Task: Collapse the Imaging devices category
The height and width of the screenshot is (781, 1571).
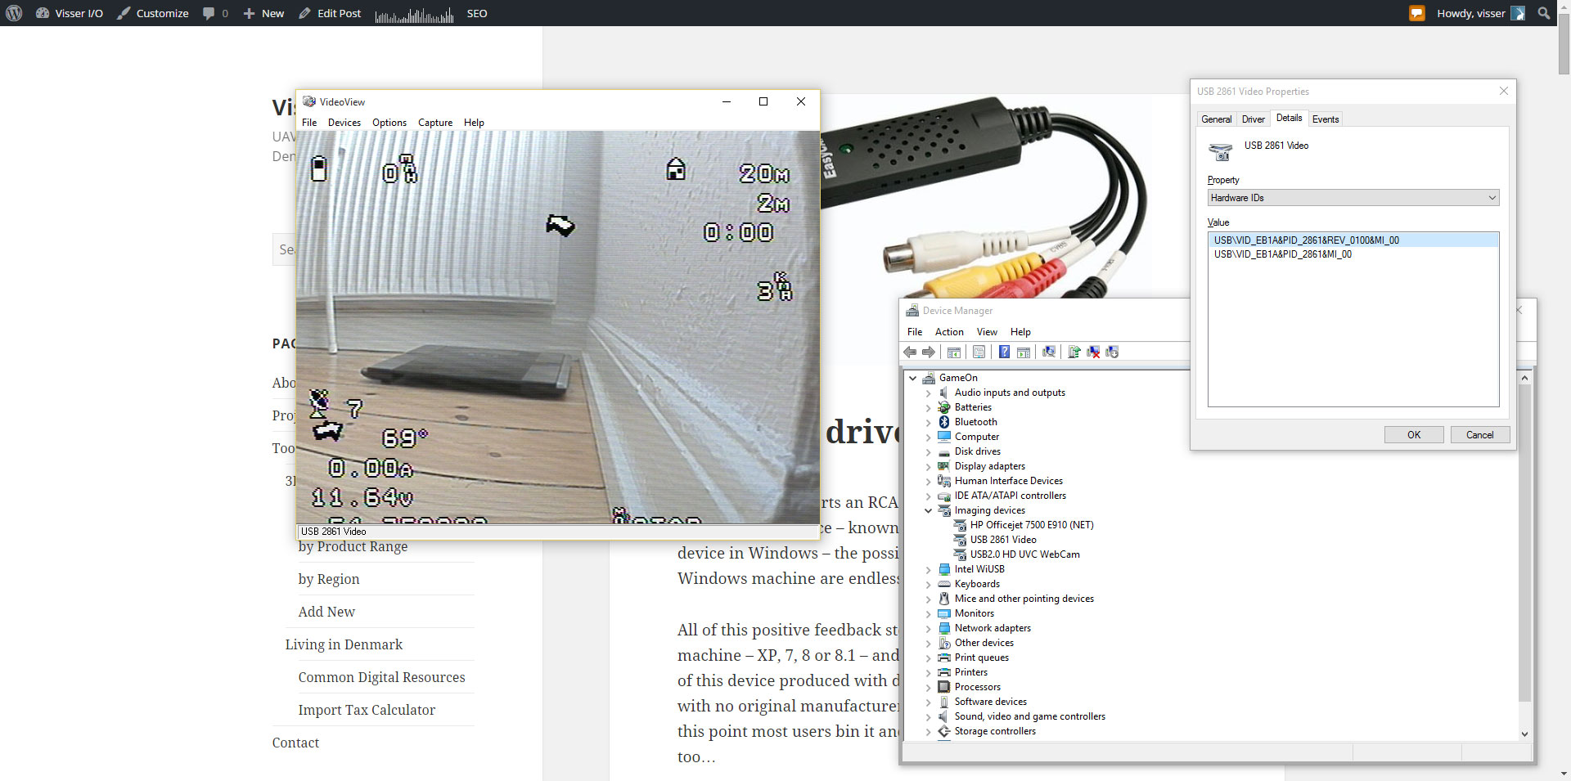Action: point(929,510)
